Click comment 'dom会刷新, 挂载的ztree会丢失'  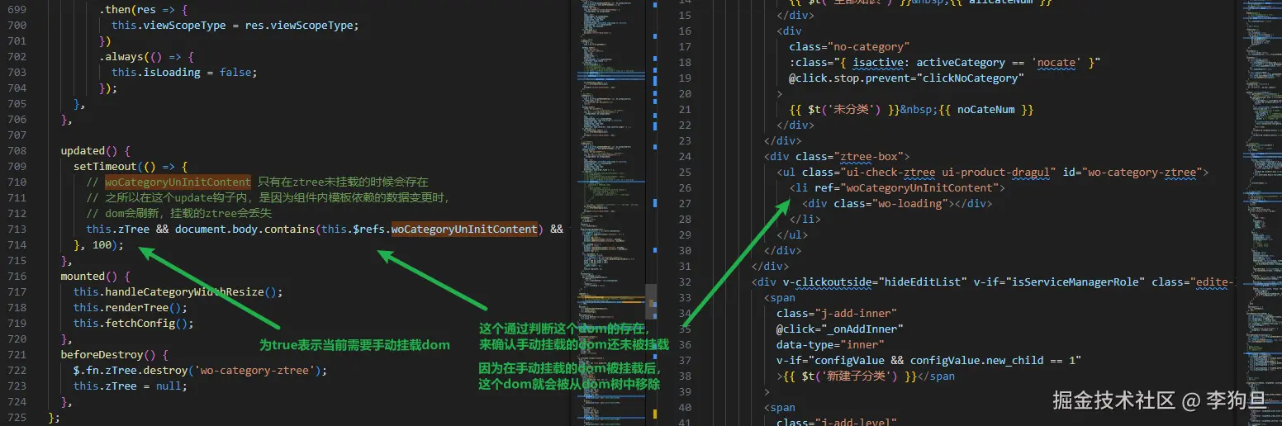tap(178, 214)
